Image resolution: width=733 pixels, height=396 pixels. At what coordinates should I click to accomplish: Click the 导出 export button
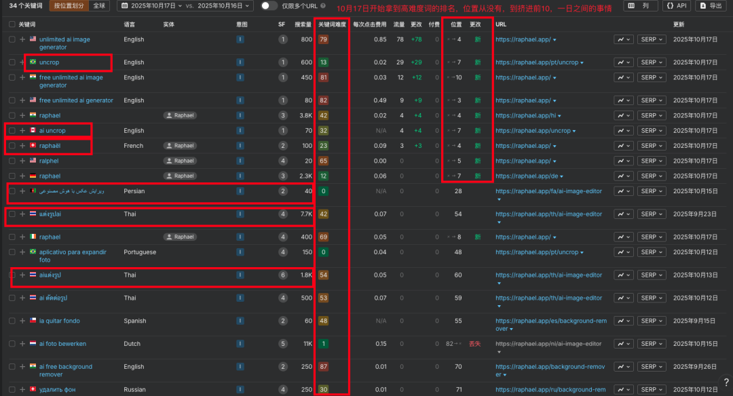[x=711, y=5]
